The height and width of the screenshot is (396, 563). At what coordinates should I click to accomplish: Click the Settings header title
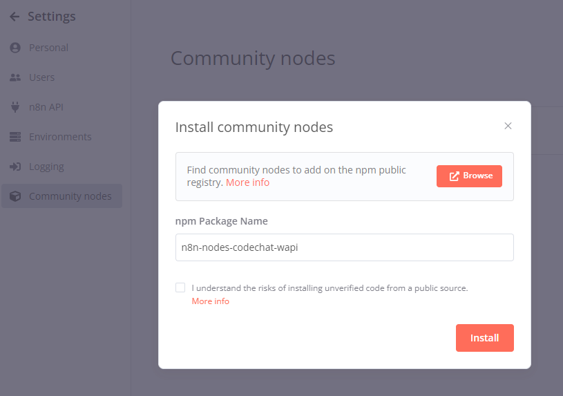click(x=52, y=17)
